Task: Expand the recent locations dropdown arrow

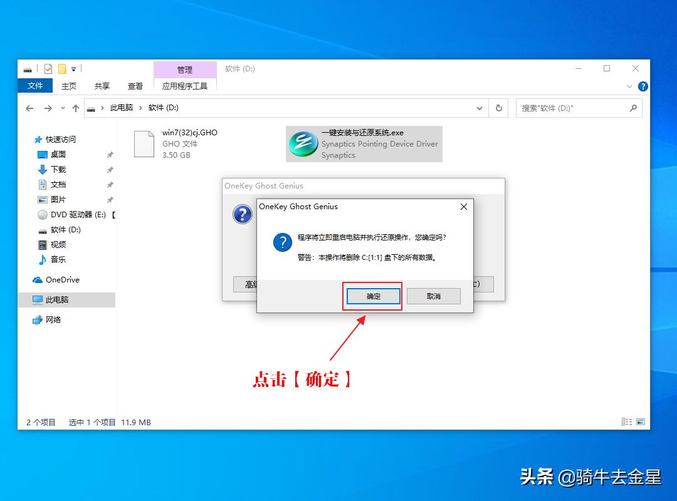Action: tap(63, 108)
